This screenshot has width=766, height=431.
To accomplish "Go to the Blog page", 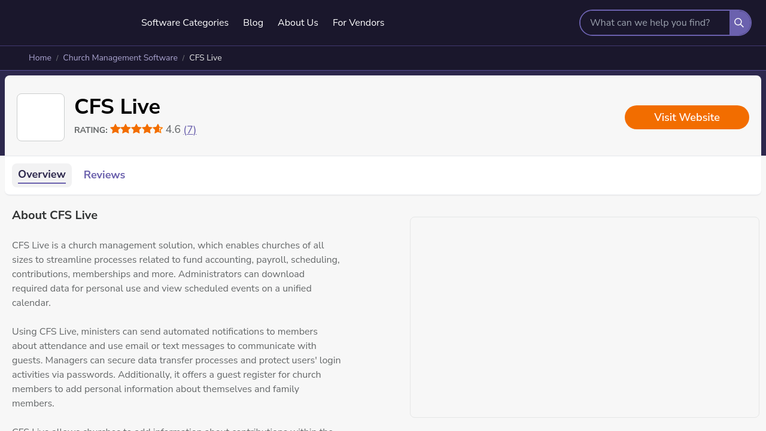I will (253, 23).
